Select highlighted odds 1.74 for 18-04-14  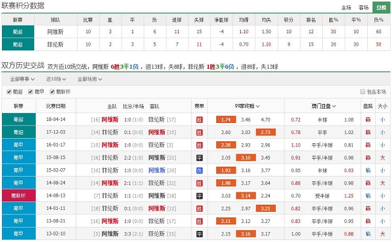tap(226, 120)
